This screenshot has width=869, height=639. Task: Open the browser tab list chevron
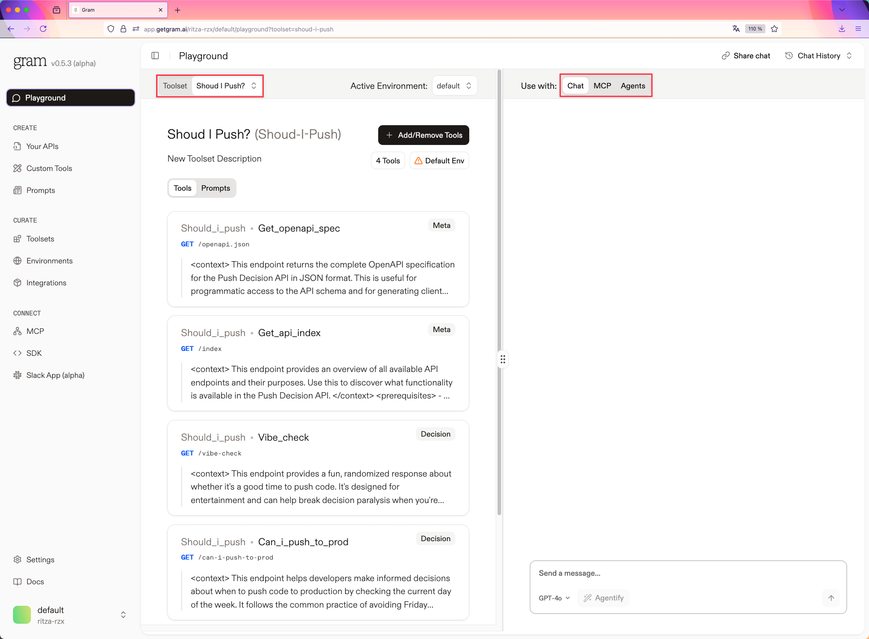point(842,10)
